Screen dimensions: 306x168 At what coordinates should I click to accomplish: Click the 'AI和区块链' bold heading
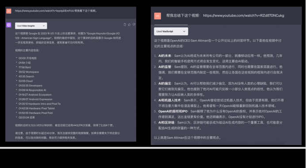166,123
